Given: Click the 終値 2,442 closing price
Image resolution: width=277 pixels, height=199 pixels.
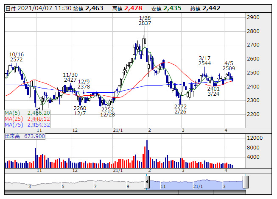Looking at the screenshot, I should click(x=205, y=8).
